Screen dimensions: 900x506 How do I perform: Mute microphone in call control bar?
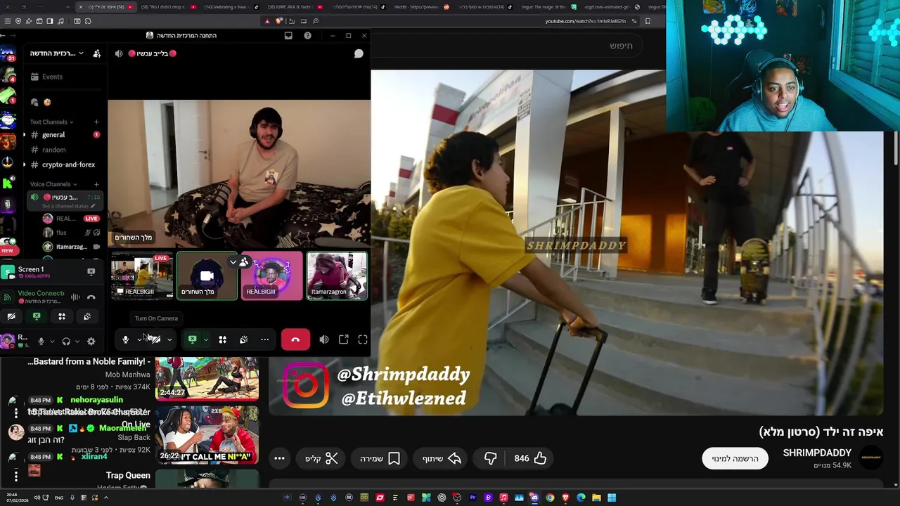click(125, 340)
